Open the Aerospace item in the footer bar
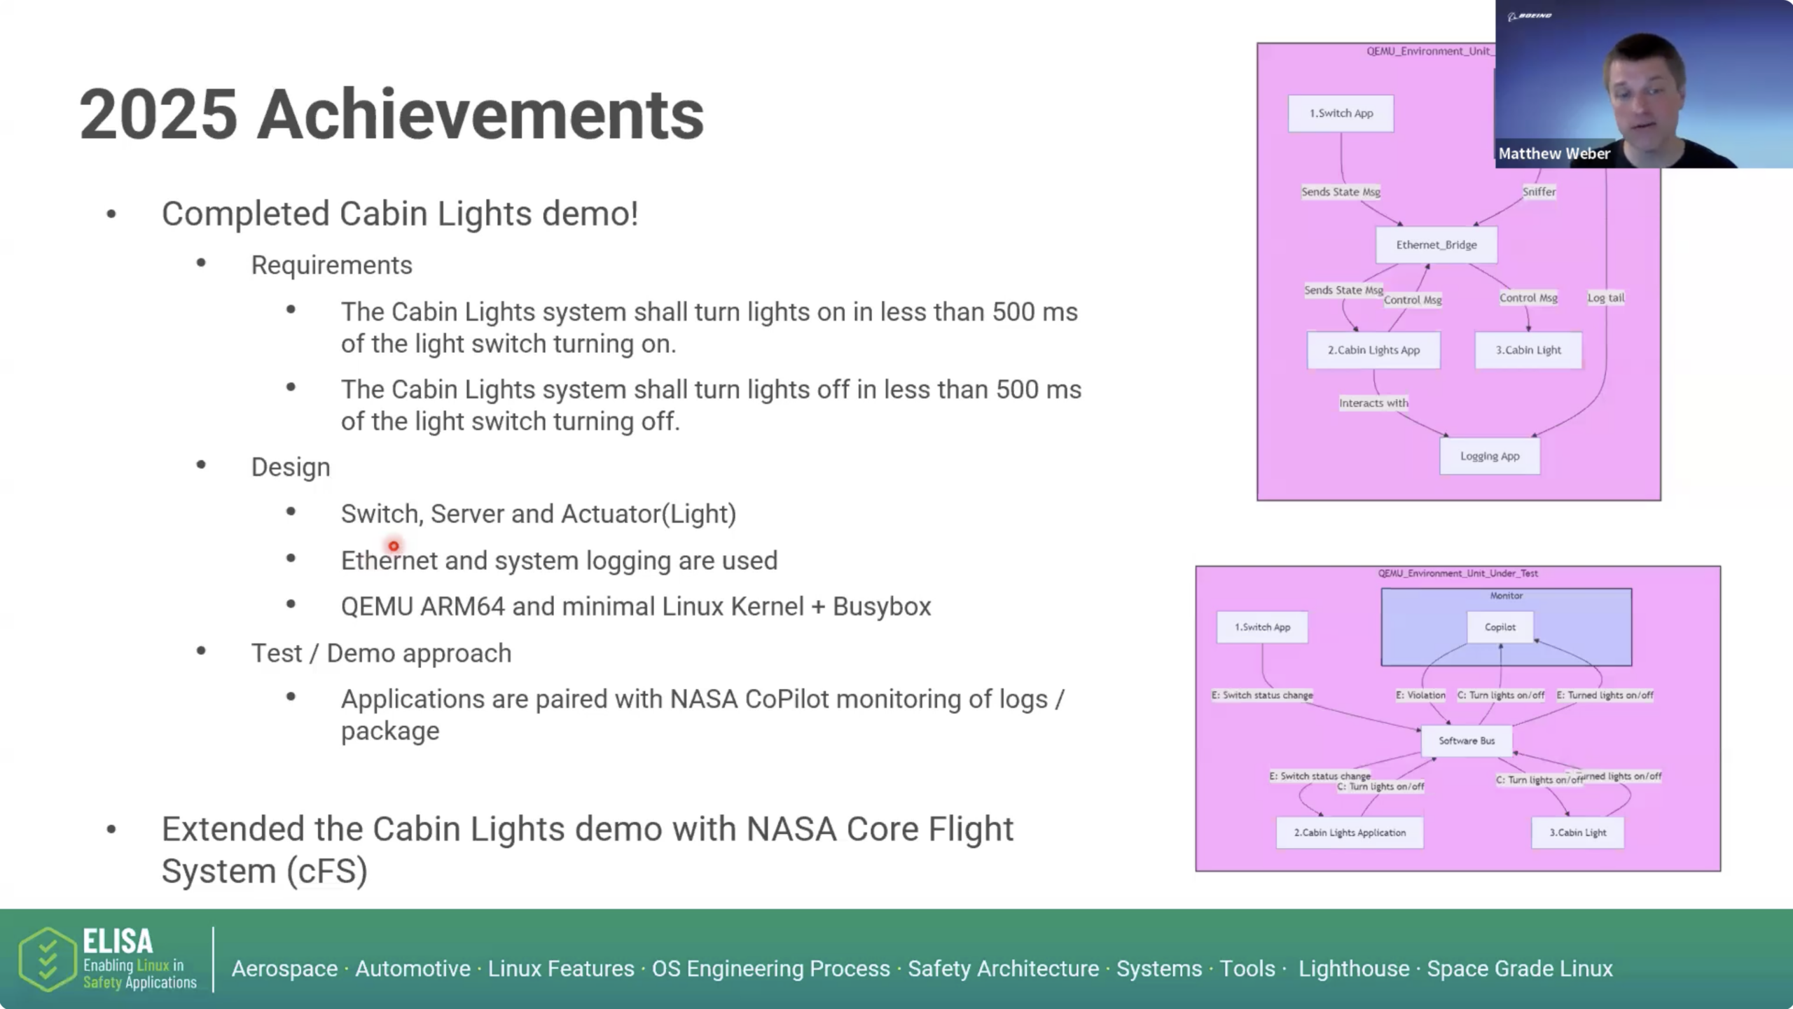Screen dimensions: 1793x1009 coord(284,969)
